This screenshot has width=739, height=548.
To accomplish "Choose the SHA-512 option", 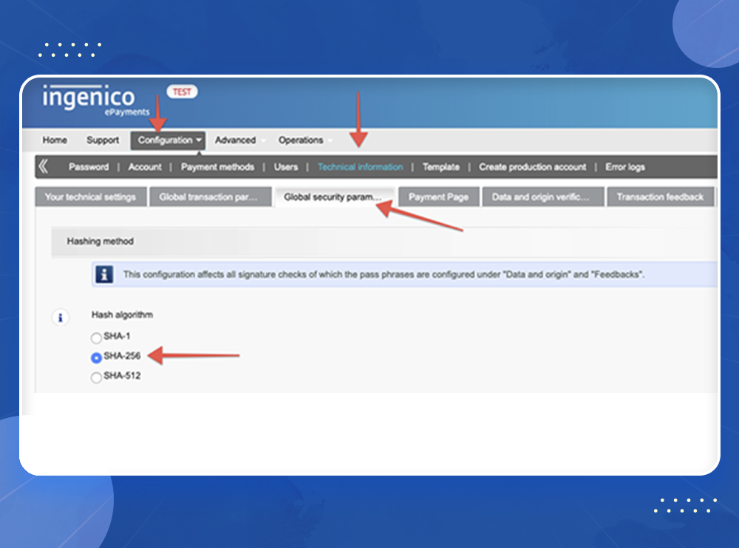I will [x=96, y=377].
